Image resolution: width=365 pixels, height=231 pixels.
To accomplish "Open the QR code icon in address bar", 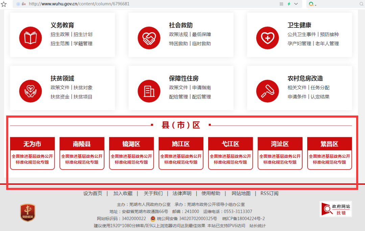I will (282, 4).
